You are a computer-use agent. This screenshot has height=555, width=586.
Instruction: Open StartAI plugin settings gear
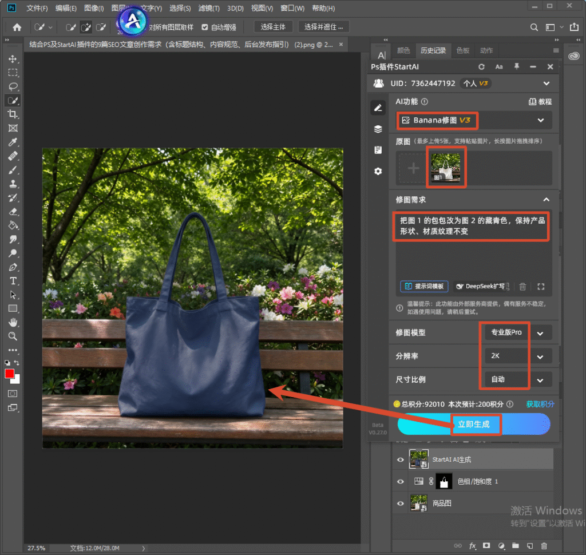tap(378, 171)
